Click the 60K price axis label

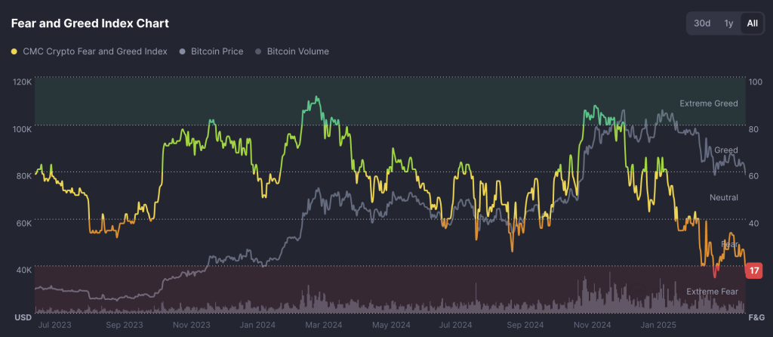point(23,223)
